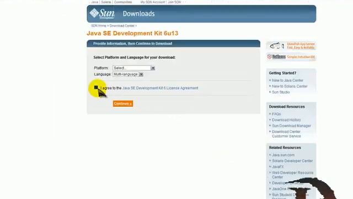The image size is (353, 199).
Task: Tick the license agreement checkbox
Action: [96, 87]
